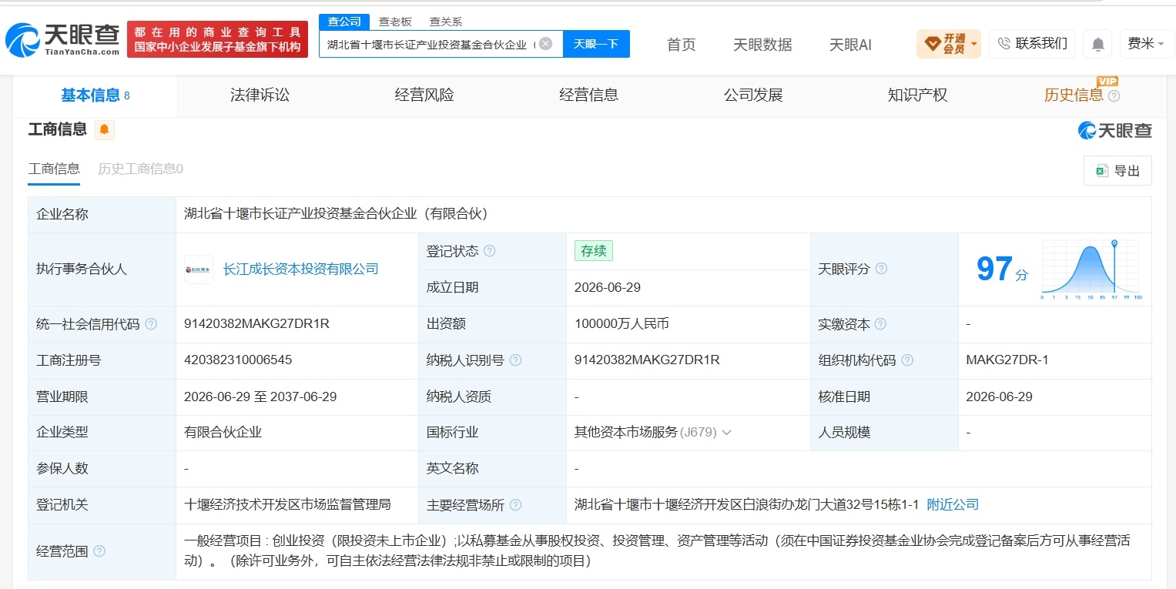
Task: Click the 长江成长资本 company logo thumbnail
Action: click(x=199, y=269)
